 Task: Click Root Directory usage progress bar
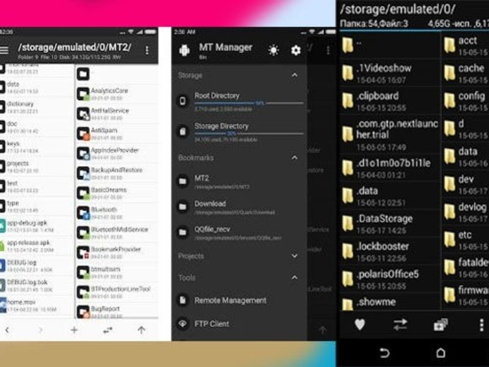click(249, 103)
